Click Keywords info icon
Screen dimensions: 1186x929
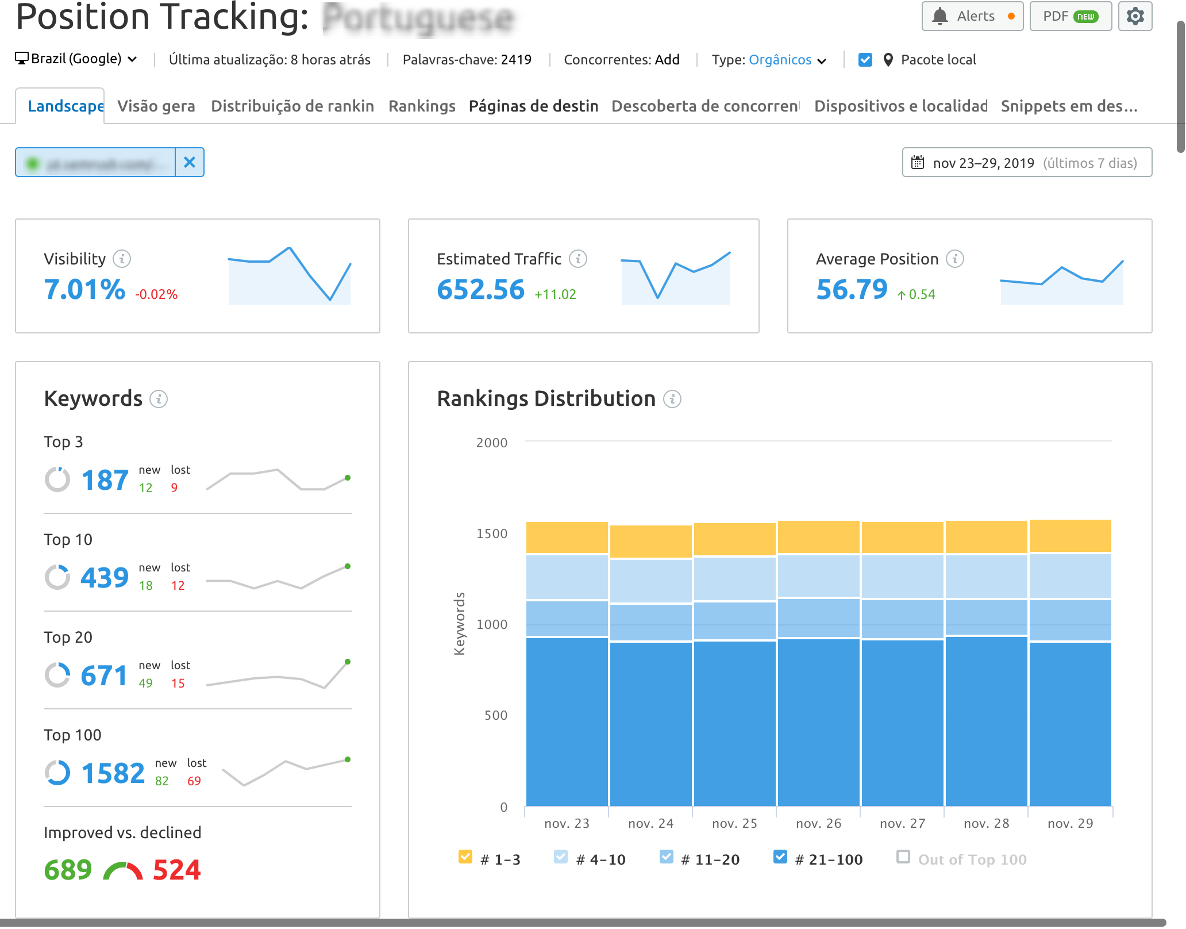tap(159, 398)
